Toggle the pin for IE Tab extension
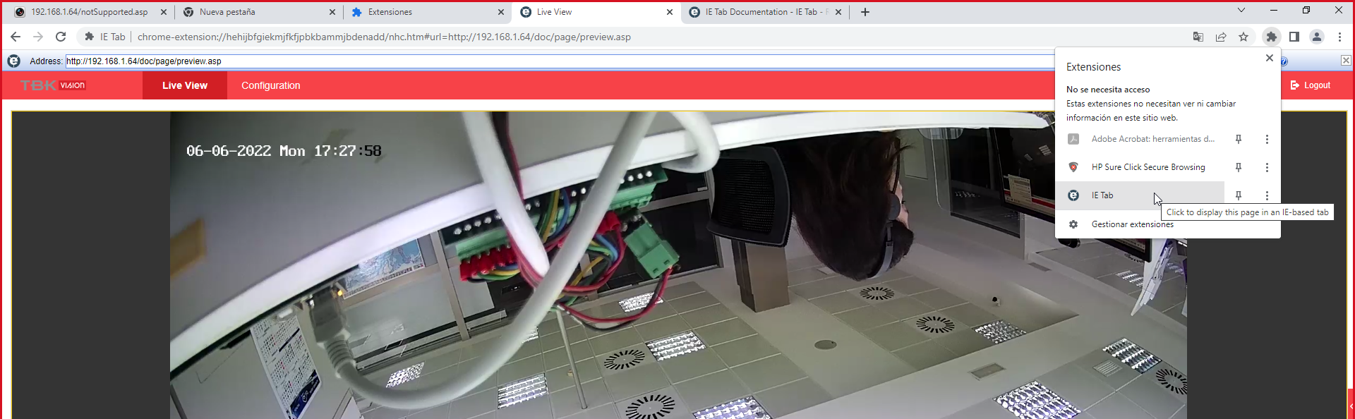Image resolution: width=1355 pixels, height=419 pixels. click(x=1238, y=195)
